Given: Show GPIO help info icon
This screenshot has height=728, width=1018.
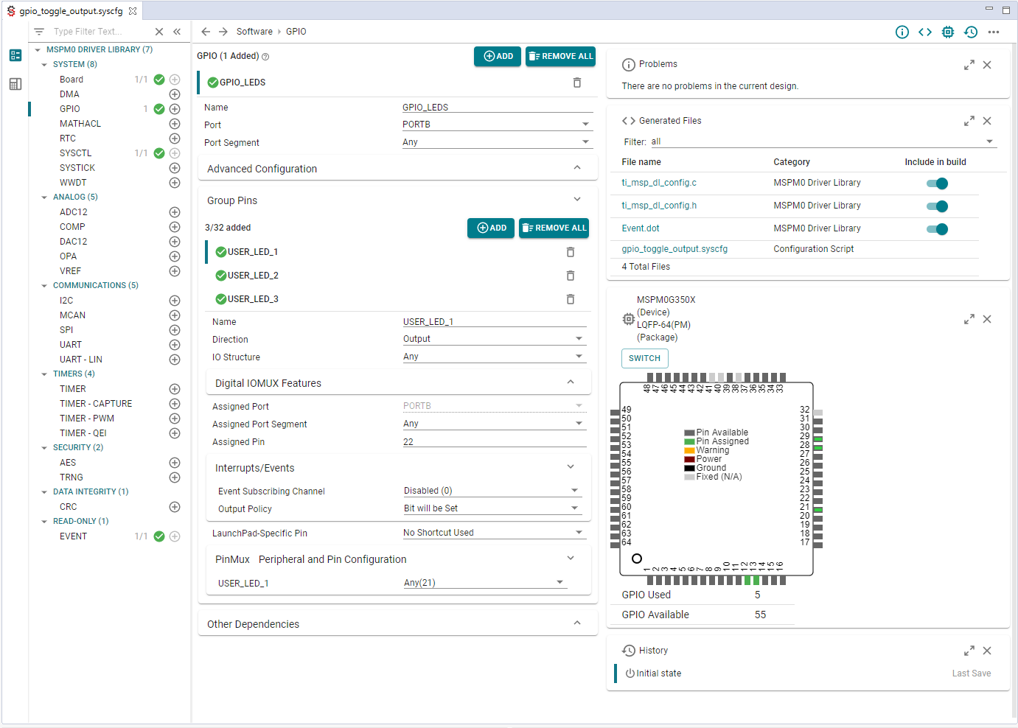Looking at the screenshot, I should pyautogui.click(x=265, y=57).
